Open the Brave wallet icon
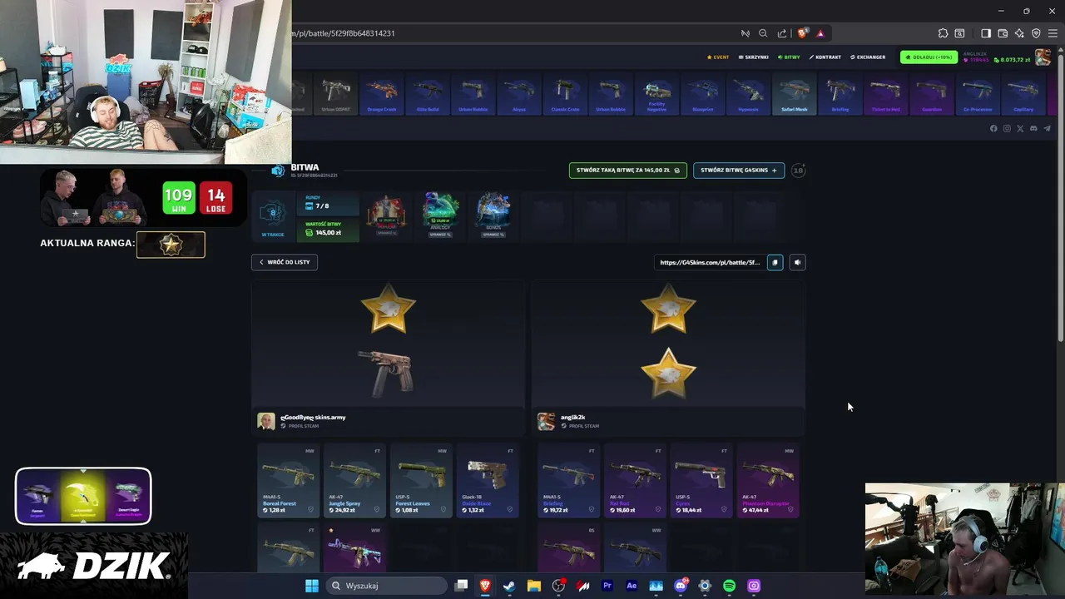1065x599 pixels. 1003,33
